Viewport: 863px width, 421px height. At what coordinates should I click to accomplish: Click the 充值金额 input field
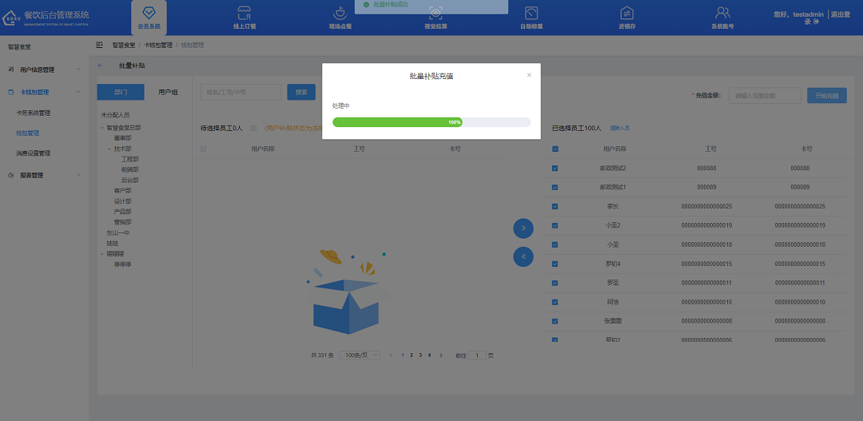[x=764, y=96]
